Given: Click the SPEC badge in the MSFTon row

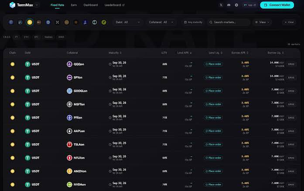Looking at the screenshot, I should (x=291, y=104).
